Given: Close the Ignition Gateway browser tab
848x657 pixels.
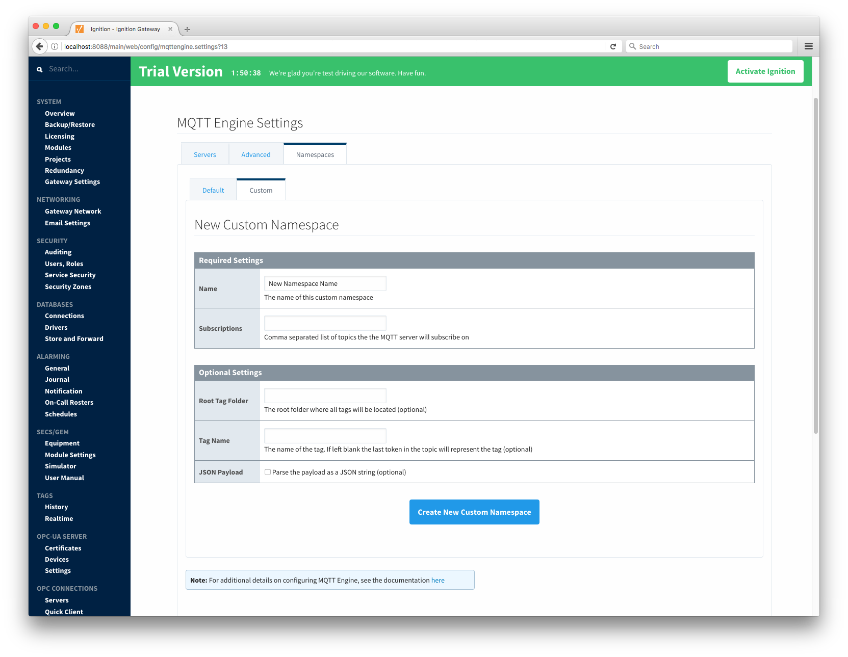Looking at the screenshot, I should (170, 29).
